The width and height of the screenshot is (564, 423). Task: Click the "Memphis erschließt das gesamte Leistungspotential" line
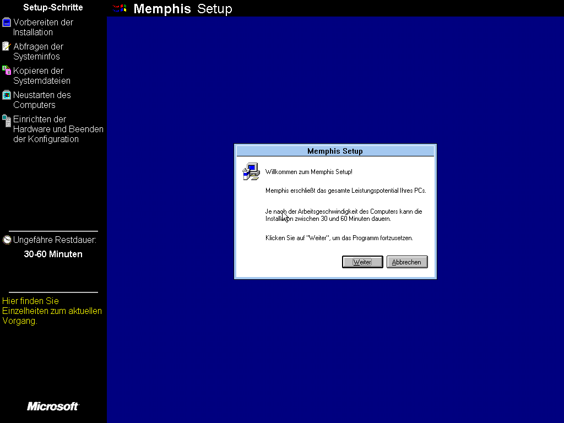[346, 191]
